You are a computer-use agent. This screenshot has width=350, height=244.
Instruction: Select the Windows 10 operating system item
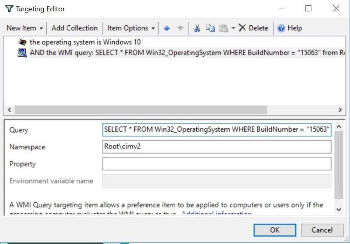[85, 42]
